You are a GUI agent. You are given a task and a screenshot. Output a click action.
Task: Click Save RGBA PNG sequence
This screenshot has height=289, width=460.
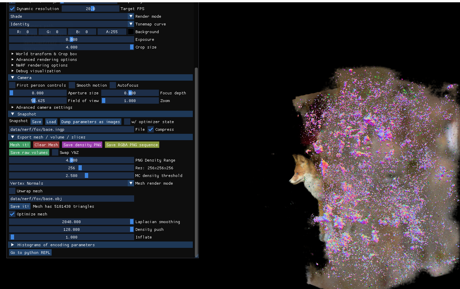132,144
